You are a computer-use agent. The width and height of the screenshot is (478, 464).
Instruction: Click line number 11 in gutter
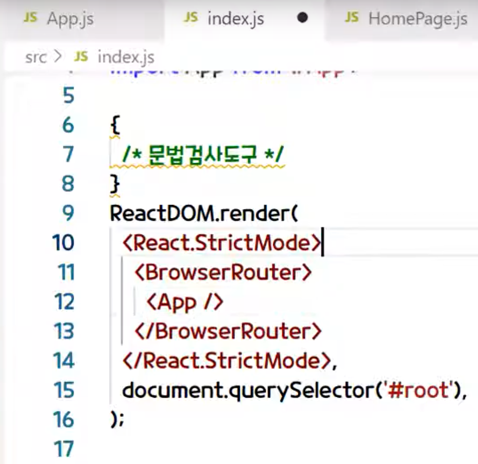pyautogui.click(x=66, y=272)
